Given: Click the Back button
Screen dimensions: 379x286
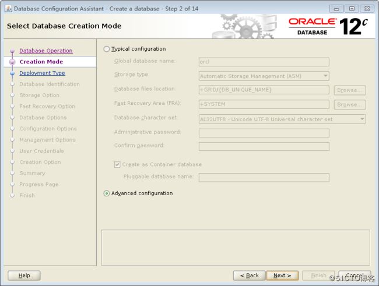Looking at the screenshot, I should click(x=249, y=276).
